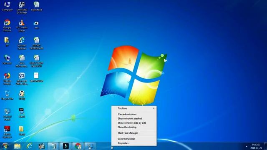This screenshot has width=267, height=150.
Task: Open the SAMSUNG Dr.Printer desktop shortcut
Action: [22, 7]
